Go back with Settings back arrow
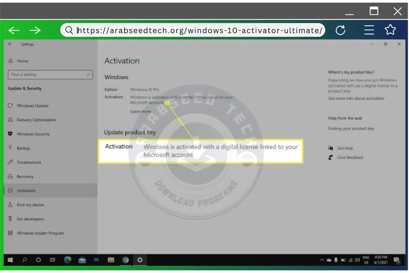 point(10,44)
